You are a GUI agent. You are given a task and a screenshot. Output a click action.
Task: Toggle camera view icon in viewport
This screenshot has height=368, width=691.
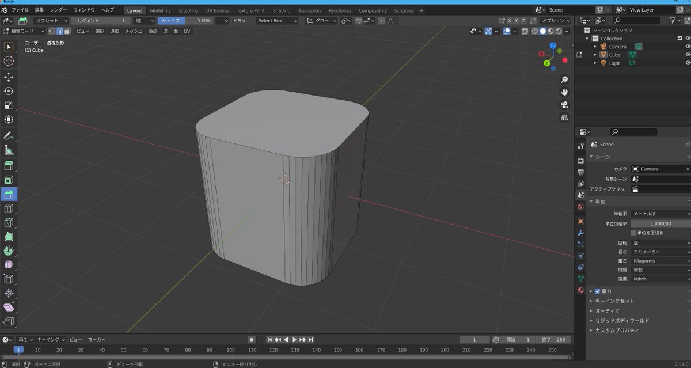(564, 105)
